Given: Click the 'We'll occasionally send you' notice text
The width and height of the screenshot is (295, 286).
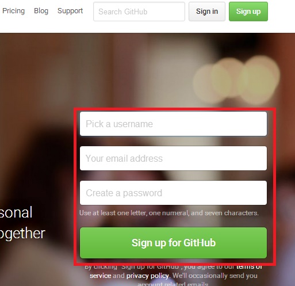Looking at the screenshot, I should click(x=214, y=276).
